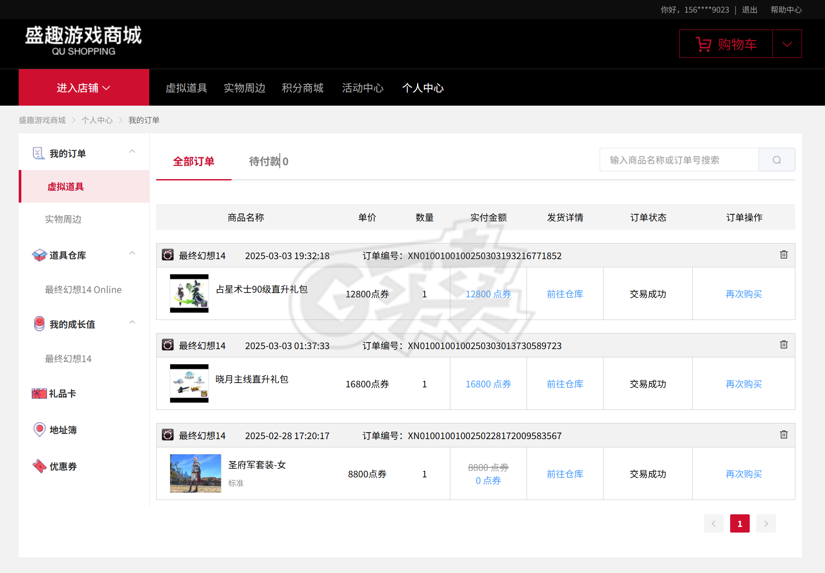
Task: Delete the 圣府军套装 order using its trash icon
Action: (x=784, y=435)
